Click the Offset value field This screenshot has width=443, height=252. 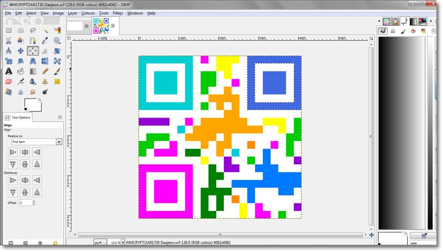tap(25, 202)
